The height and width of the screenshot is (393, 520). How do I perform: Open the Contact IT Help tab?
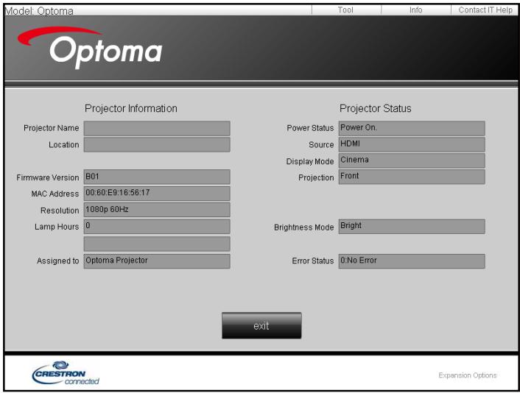[x=485, y=10]
